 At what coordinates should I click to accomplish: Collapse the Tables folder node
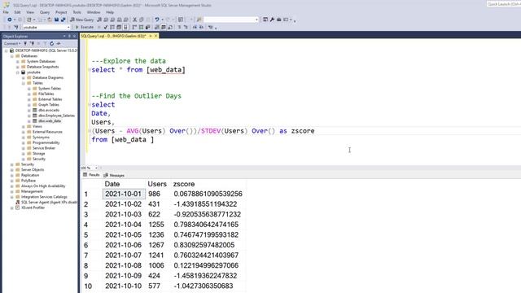(24, 83)
